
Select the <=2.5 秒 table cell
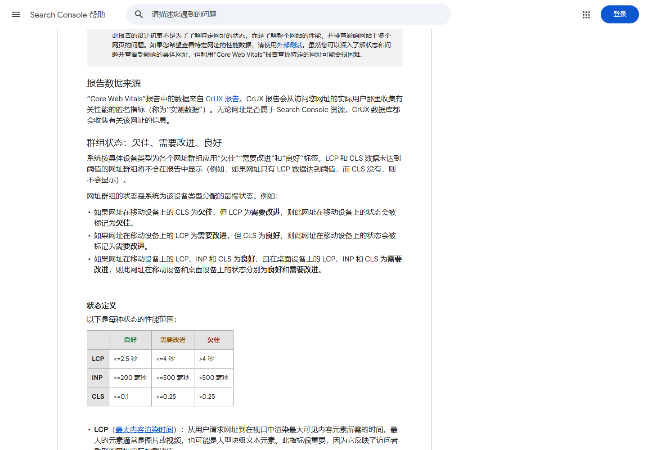pos(130,359)
